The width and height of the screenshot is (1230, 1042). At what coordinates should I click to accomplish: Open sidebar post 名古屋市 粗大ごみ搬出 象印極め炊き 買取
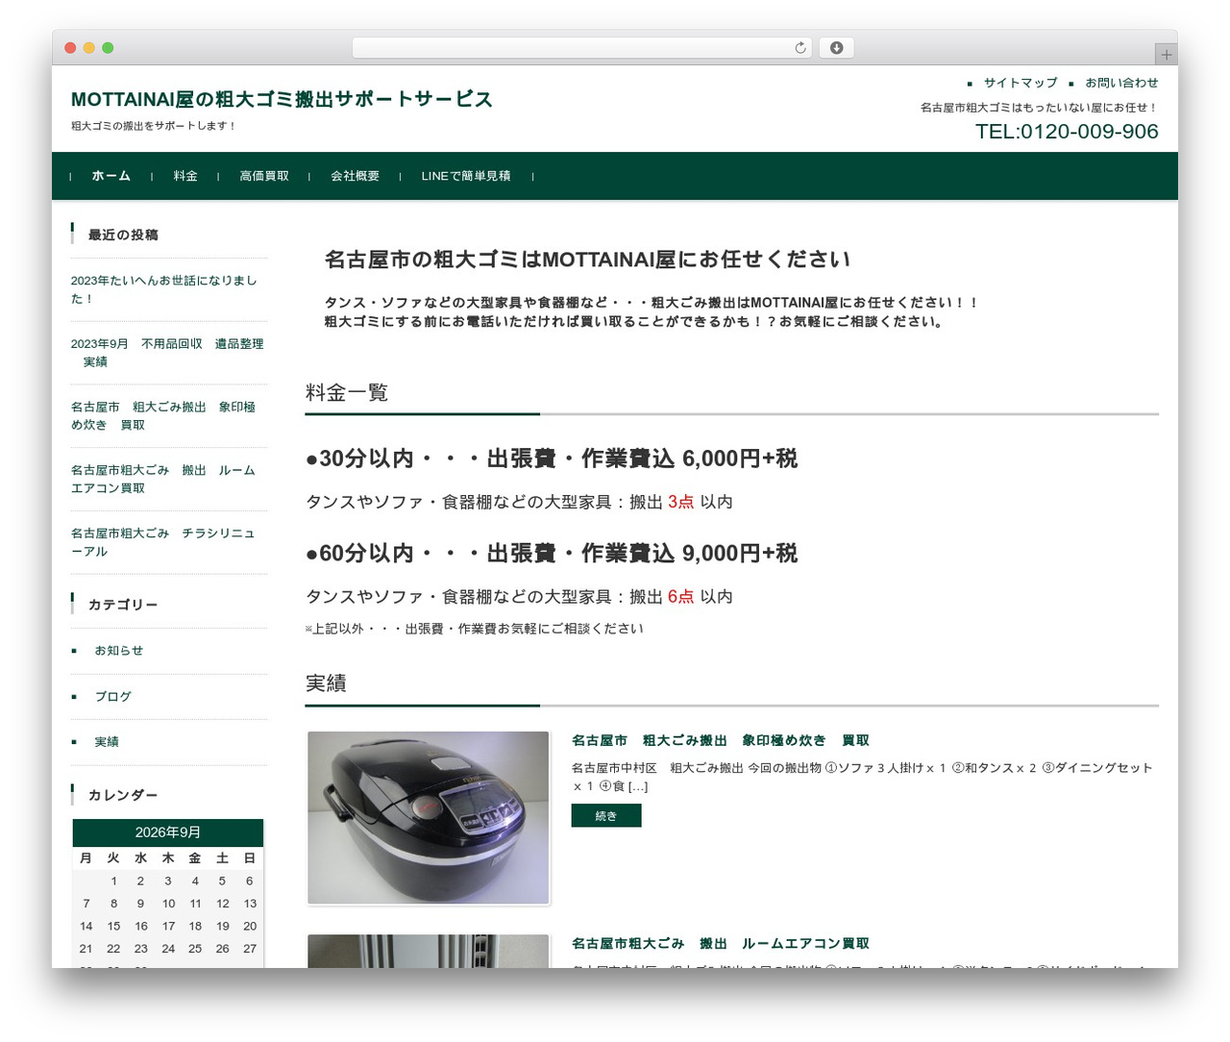pos(163,416)
